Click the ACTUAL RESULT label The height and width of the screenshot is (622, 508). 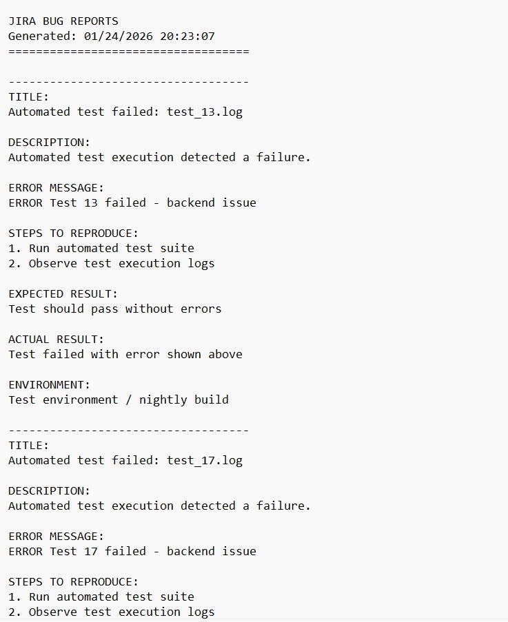point(57,340)
